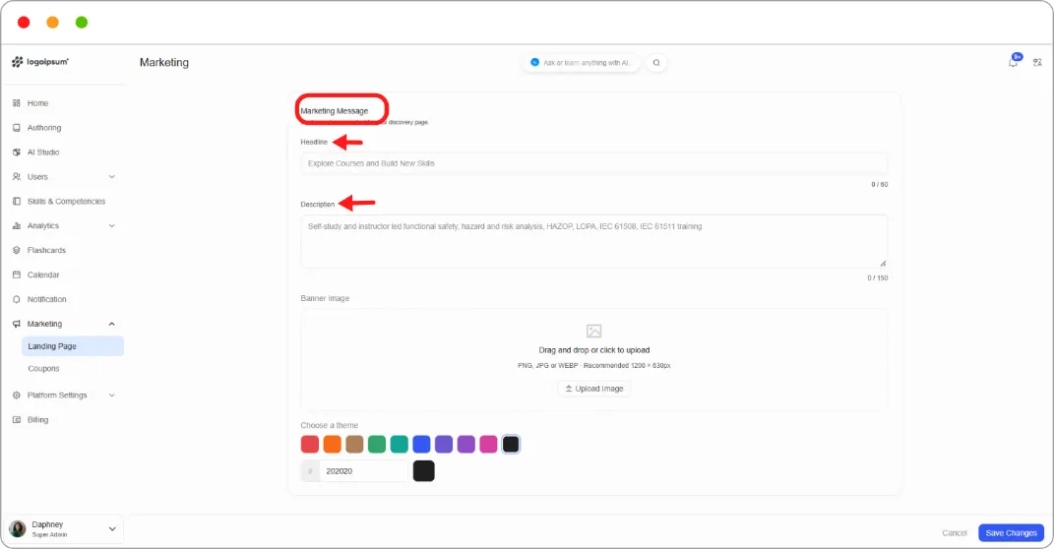Screen dimensions: 1054x549
Task: Choose the green theme swatch
Action: click(377, 444)
